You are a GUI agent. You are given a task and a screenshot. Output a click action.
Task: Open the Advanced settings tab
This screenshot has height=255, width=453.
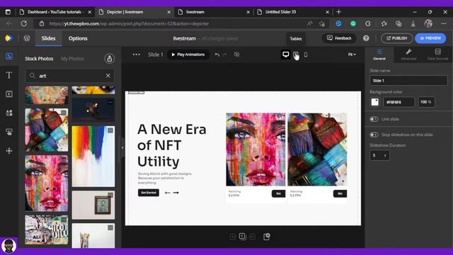(x=408, y=55)
